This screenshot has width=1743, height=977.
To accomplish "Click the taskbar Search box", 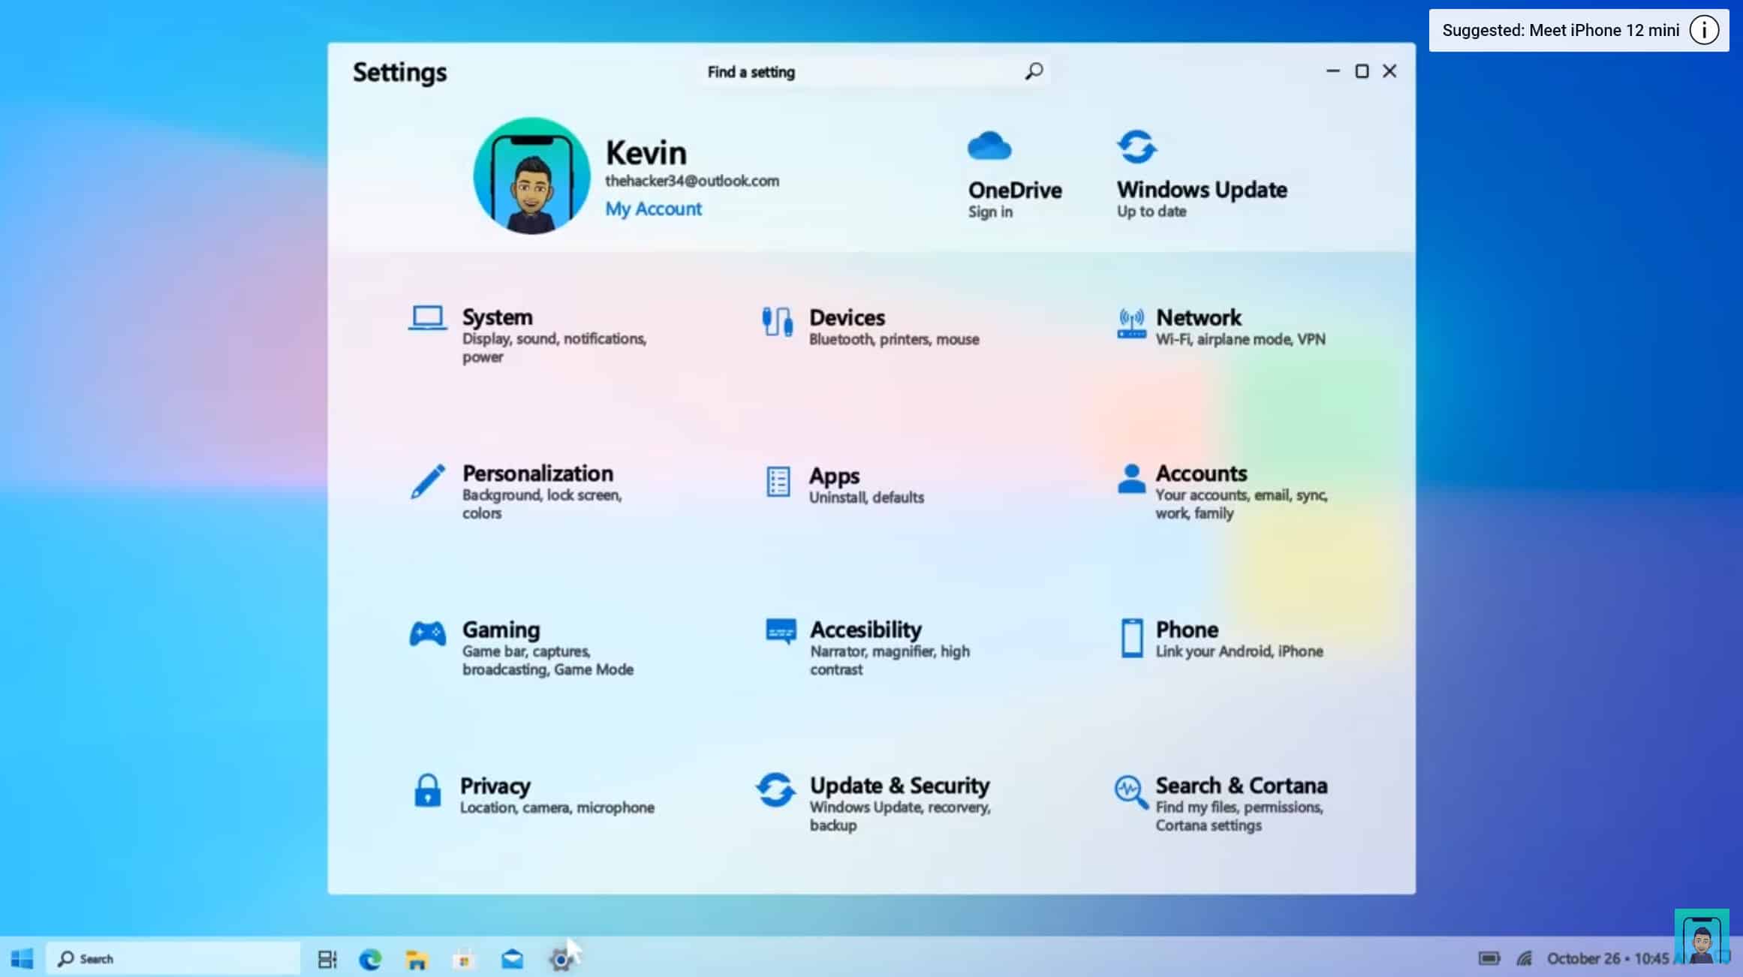I will point(173,958).
